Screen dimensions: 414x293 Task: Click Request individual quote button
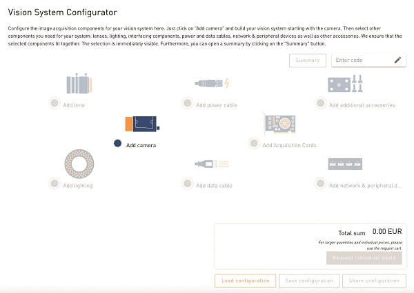coord(364,258)
